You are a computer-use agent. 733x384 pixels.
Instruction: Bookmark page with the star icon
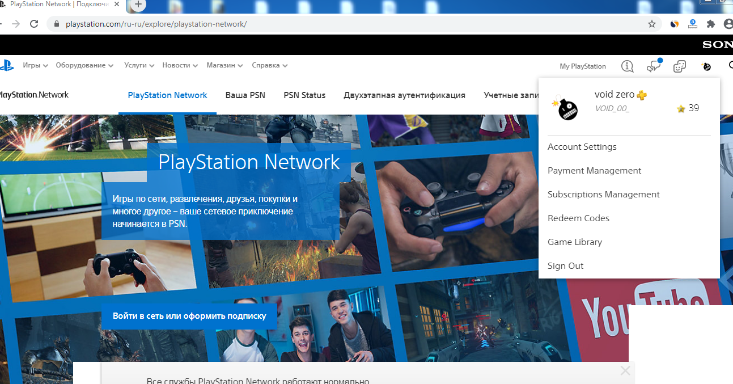(x=652, y=24)
